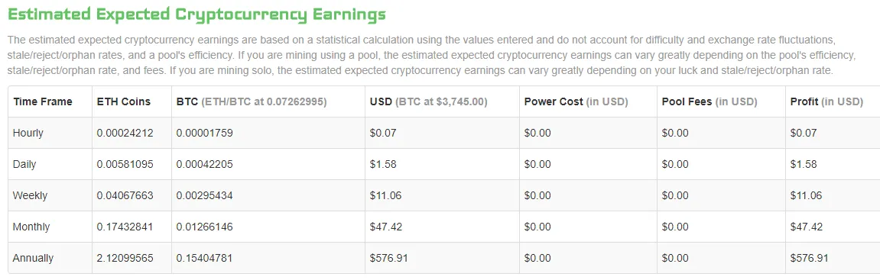Select the Daily row label
Screen dimensions: 880x280
point(24,165)
